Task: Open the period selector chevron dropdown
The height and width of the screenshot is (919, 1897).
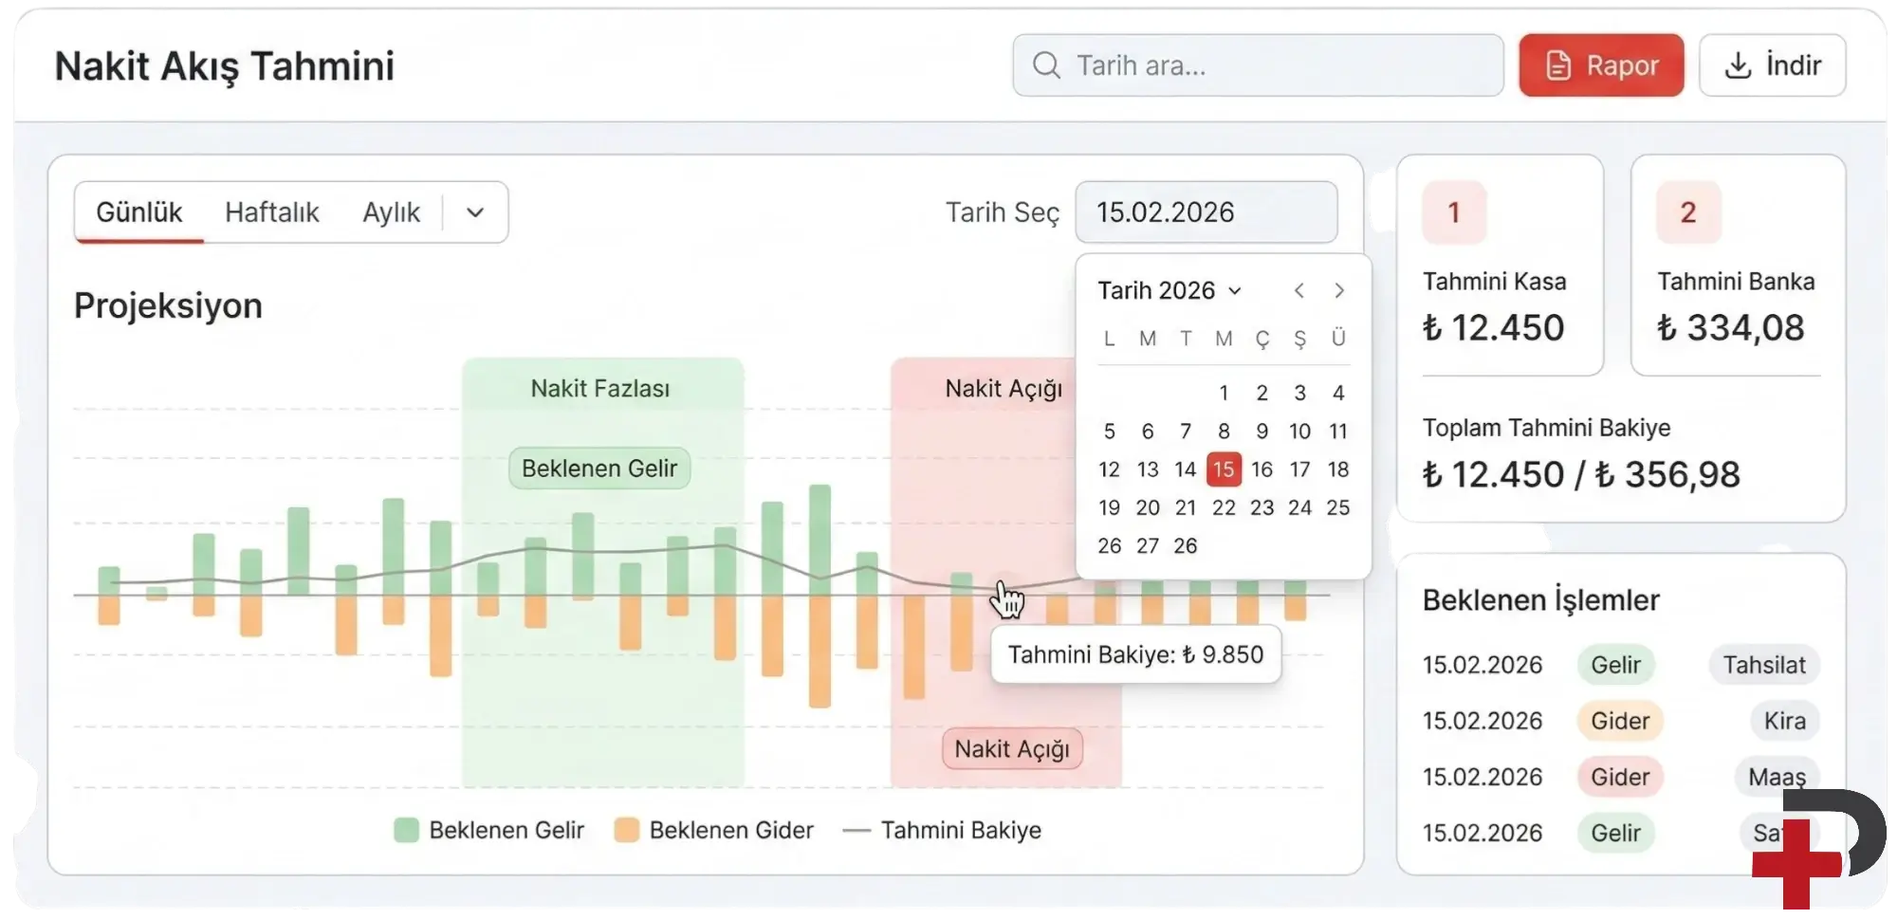Action: [x=475, y=212]
